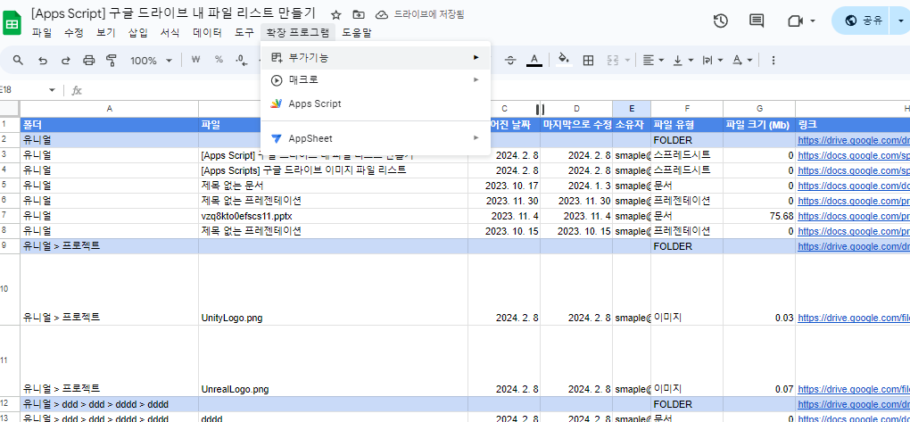Viewport: 910px width, 422px height.
Task: Open the UnrealLogo.png drive link
Action: pos(854,389)
